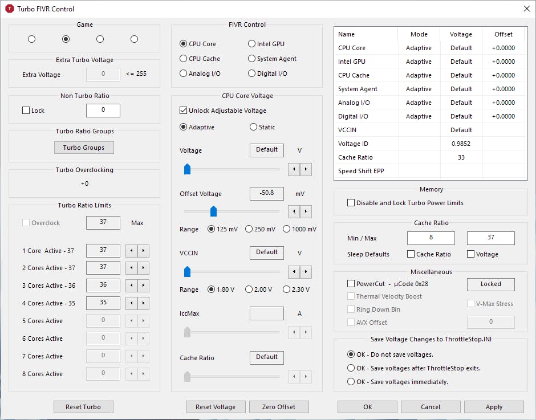536x420 pixels.
Task: Click the Cache Ratio Max input field
Action: (x=490, y=238)
